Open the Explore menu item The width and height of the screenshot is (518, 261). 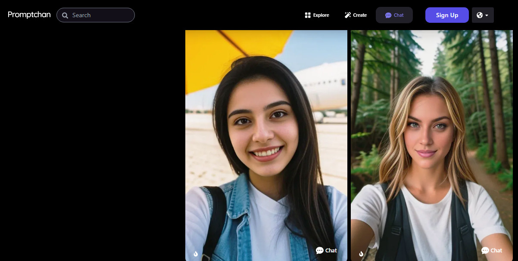pos(317,15)
